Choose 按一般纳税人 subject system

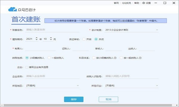121,58
